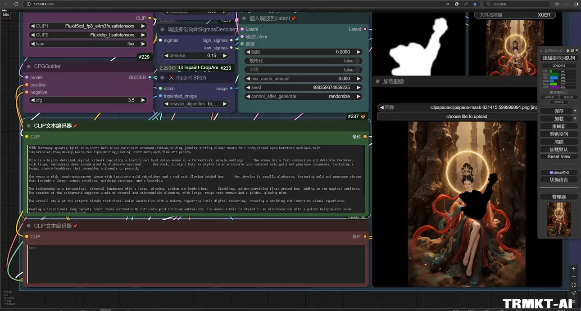Click choose file to upload button
Screen dimensions: 581x311
pyautogui.click(x=467, y=116)
